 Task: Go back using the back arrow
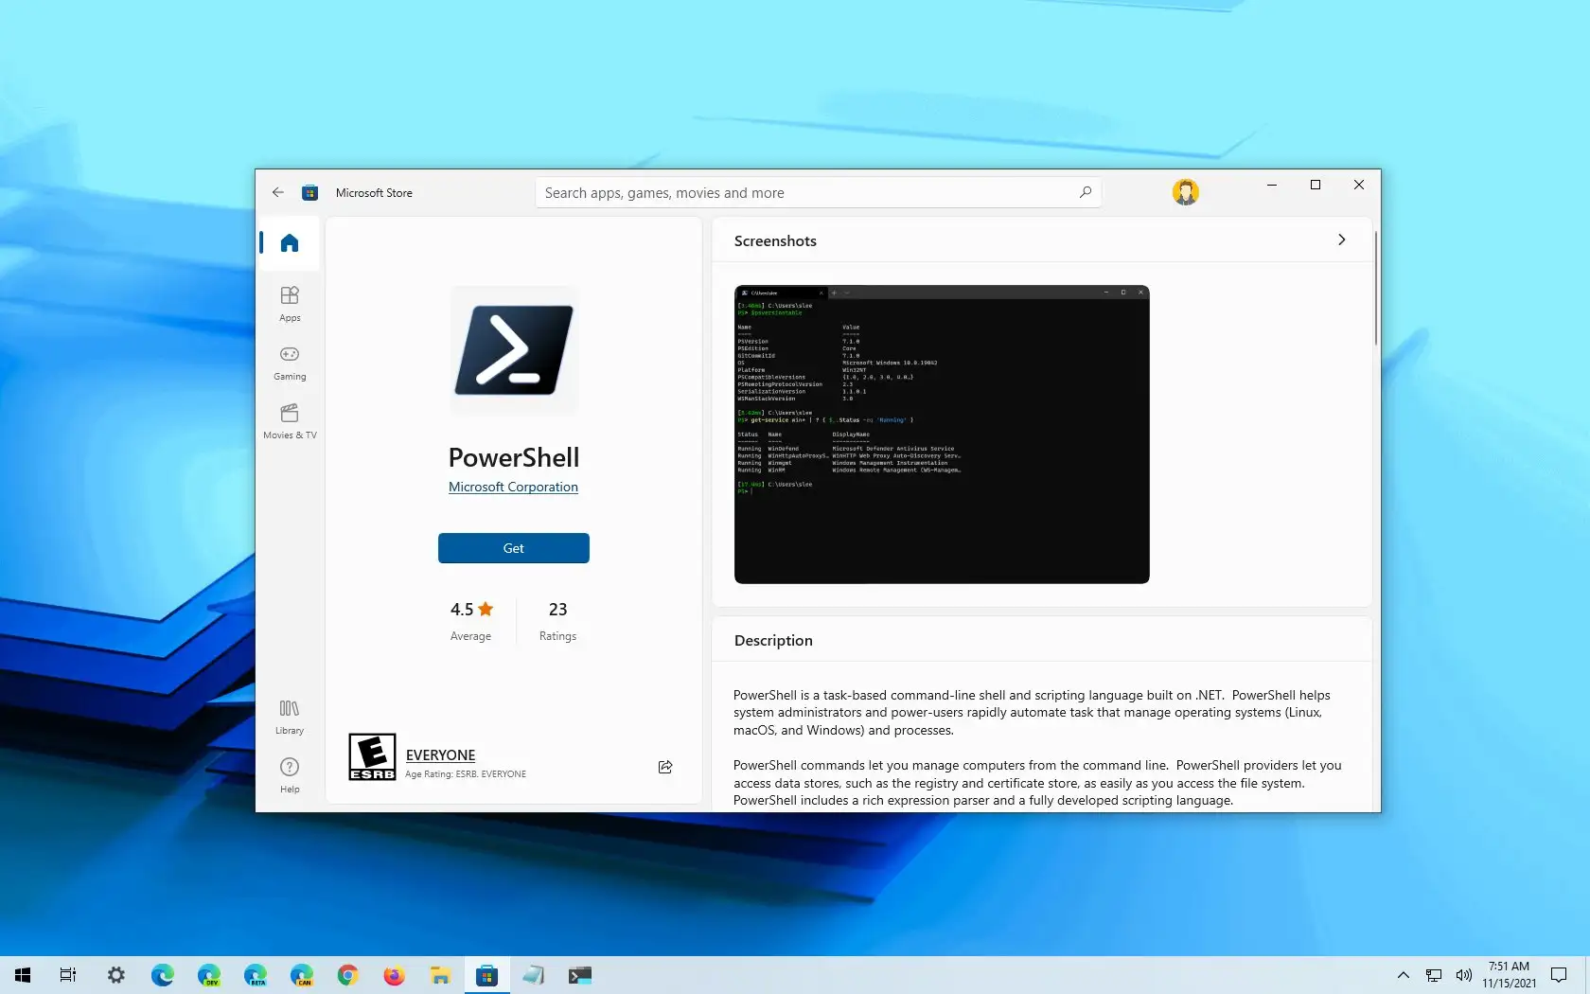277,192
